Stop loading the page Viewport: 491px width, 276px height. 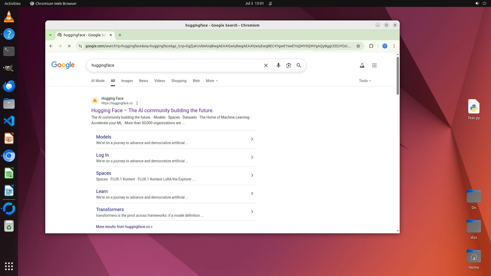tap(69, 46)
